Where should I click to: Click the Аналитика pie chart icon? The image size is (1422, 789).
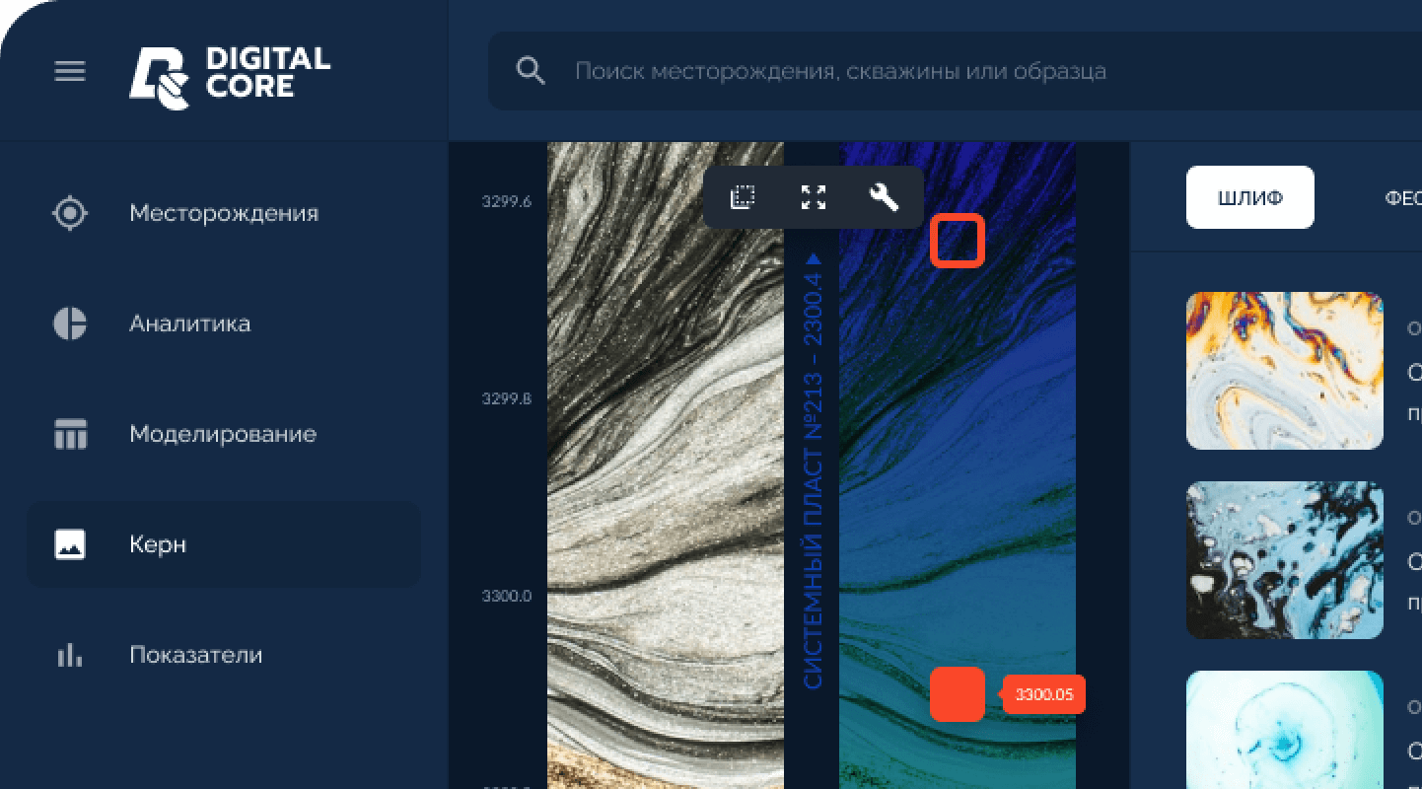[x=70, y=323]
